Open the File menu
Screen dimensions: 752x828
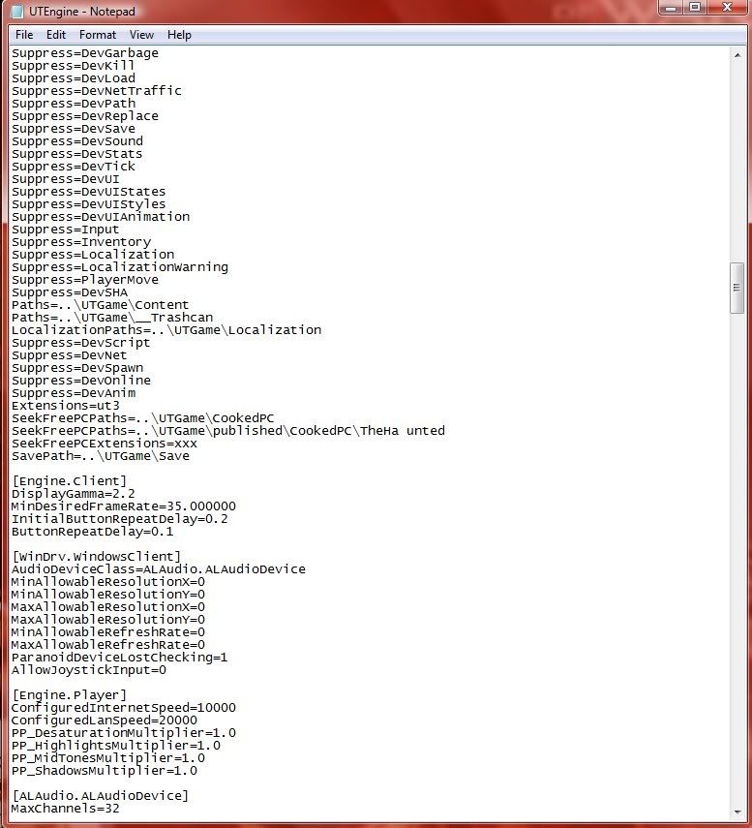(24, 35)
